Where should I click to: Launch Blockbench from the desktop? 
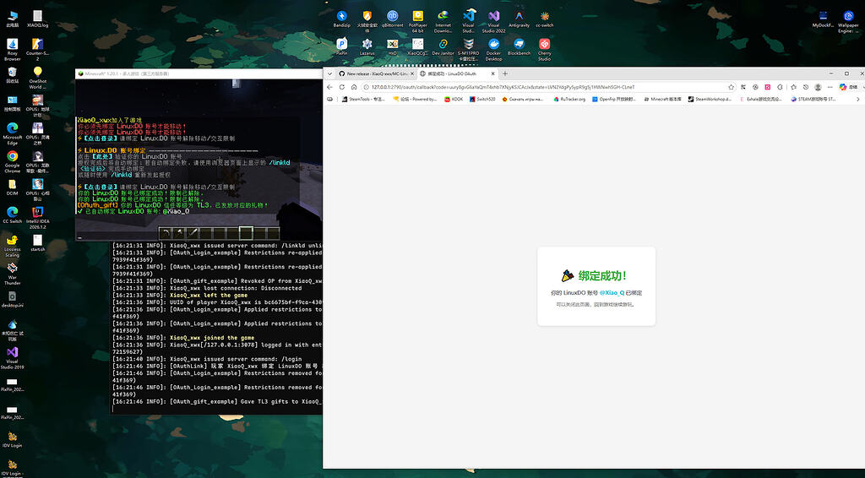pyautogui.click(x=520, y=46)
